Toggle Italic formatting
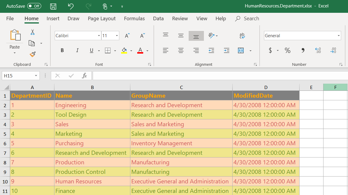Image resolution: width=348 pixels, height=195 pixels. pos(77,51)
